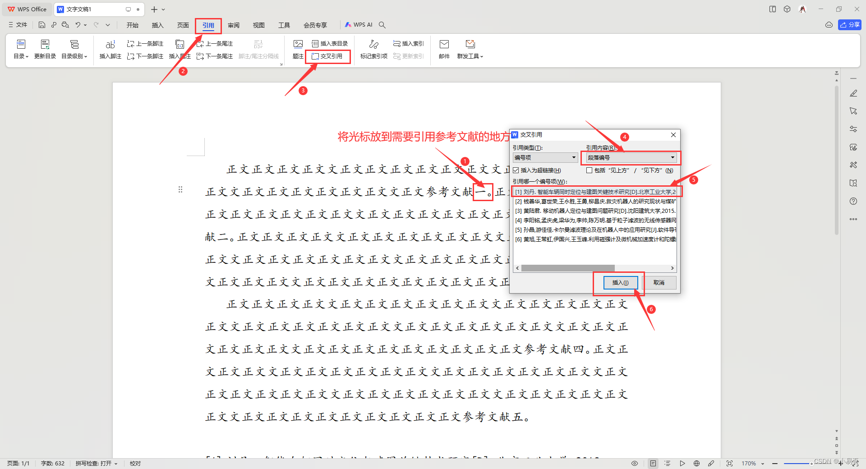
Task: Click 取消 button in cross-reference dialog
Action: [x=659, y=282]
